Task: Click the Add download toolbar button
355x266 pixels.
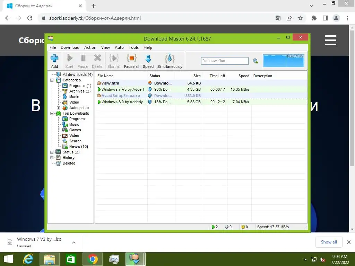Action: click(54, 61)
